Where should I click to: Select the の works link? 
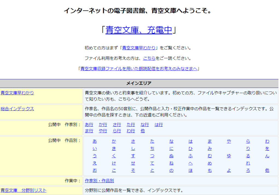click(x=171, y=171)
